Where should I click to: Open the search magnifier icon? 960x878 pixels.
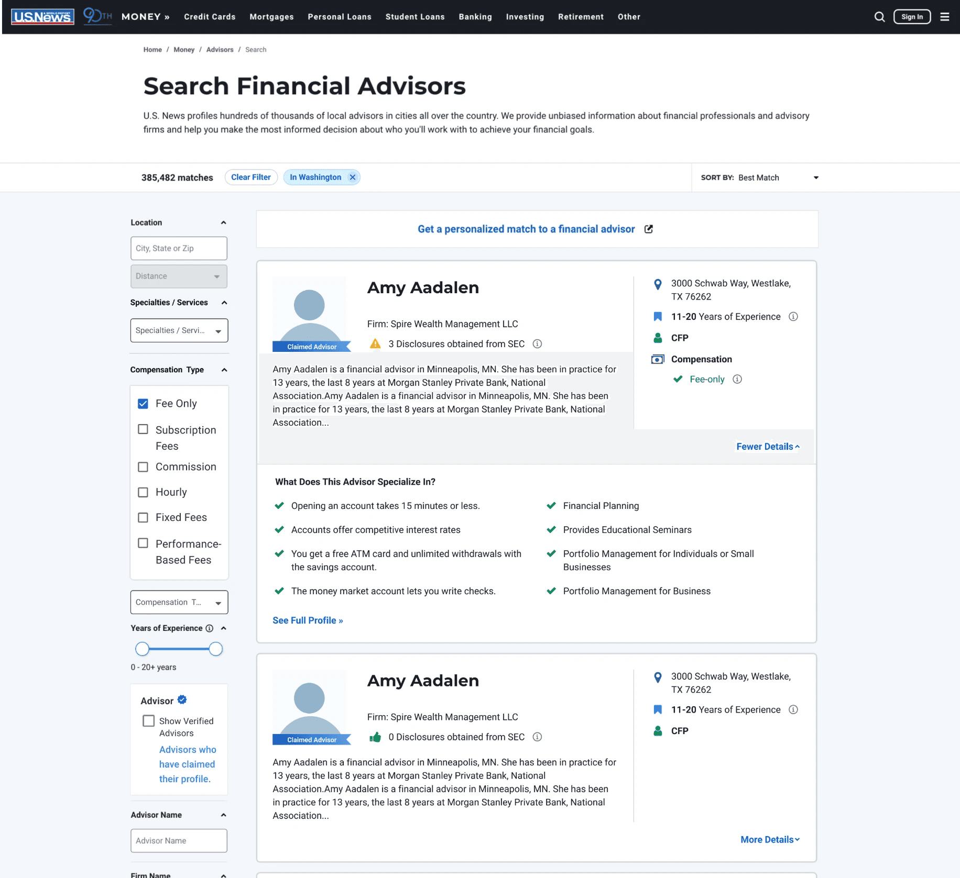879,17
